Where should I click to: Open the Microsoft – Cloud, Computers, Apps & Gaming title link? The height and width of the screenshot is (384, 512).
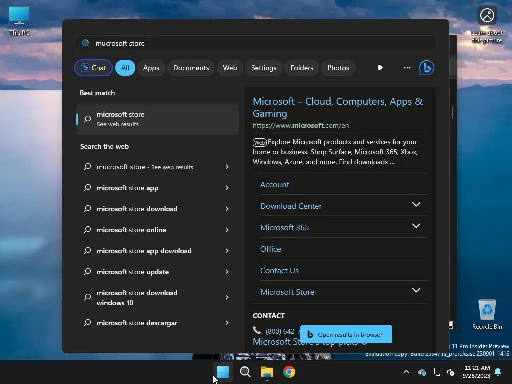coord(338,107)
